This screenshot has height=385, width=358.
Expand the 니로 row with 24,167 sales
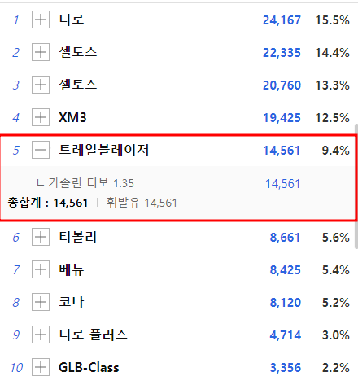[x=41, y=20]
